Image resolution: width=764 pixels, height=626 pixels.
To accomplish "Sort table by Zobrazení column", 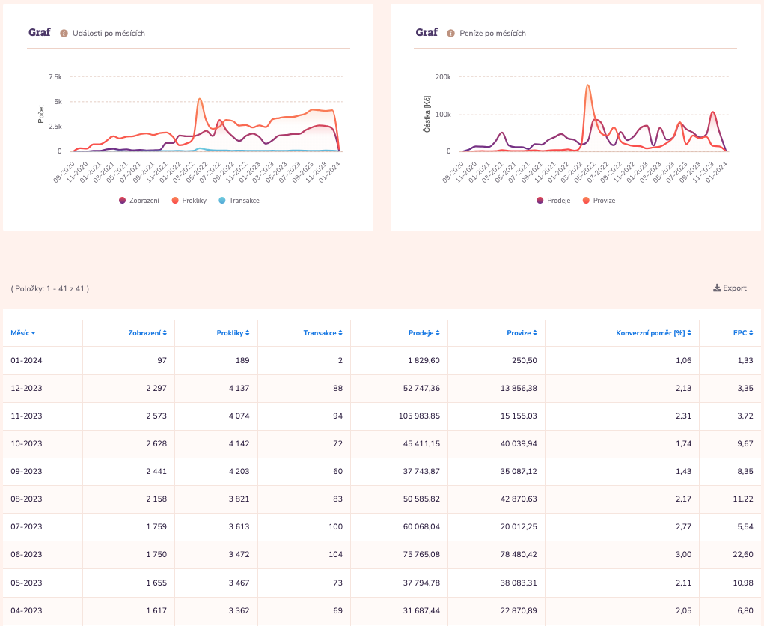I will click(x=147, y=332).
